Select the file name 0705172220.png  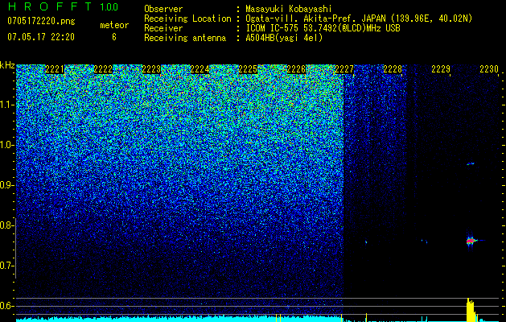[41, 21]
